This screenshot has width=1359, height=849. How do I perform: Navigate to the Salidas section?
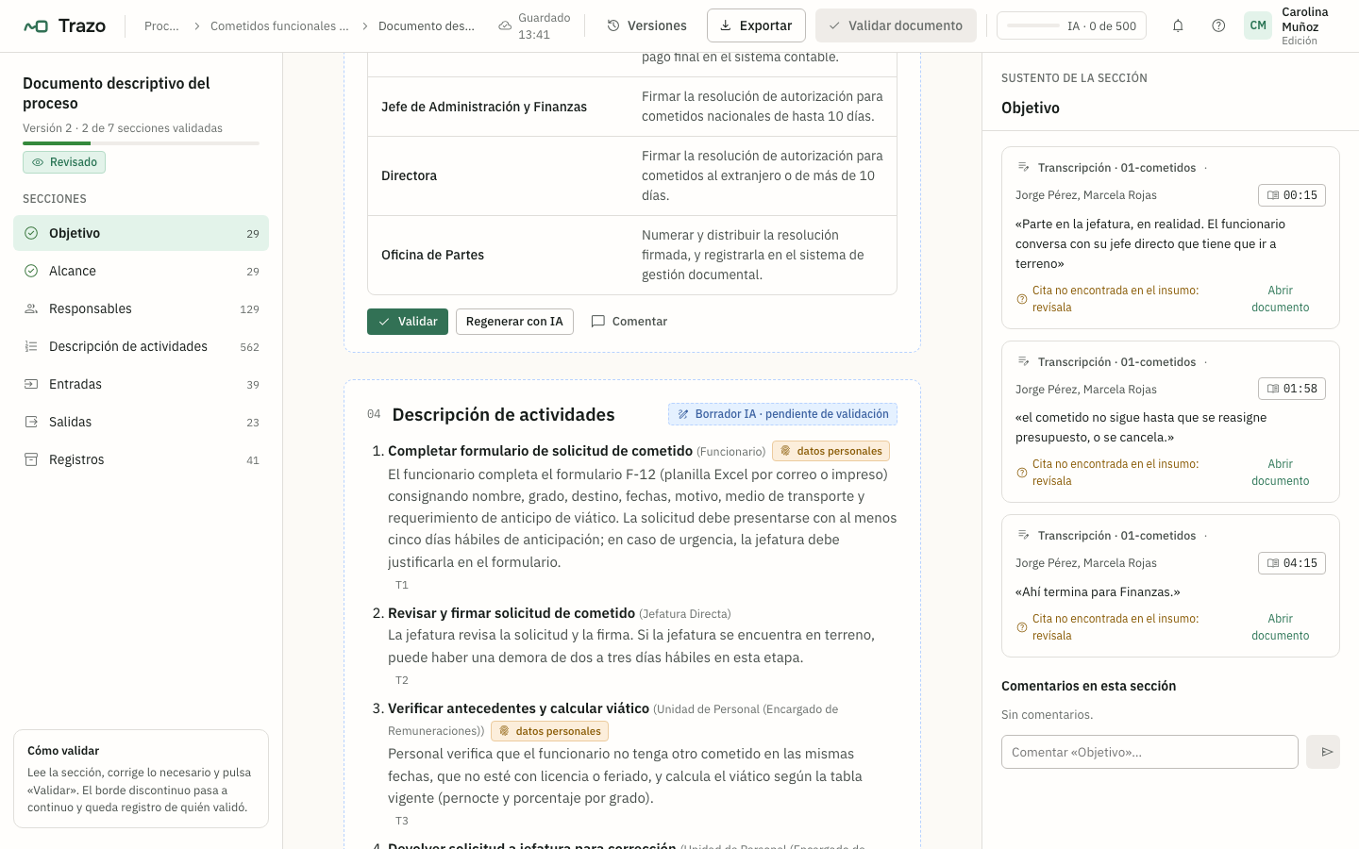[x=141, y=422]
